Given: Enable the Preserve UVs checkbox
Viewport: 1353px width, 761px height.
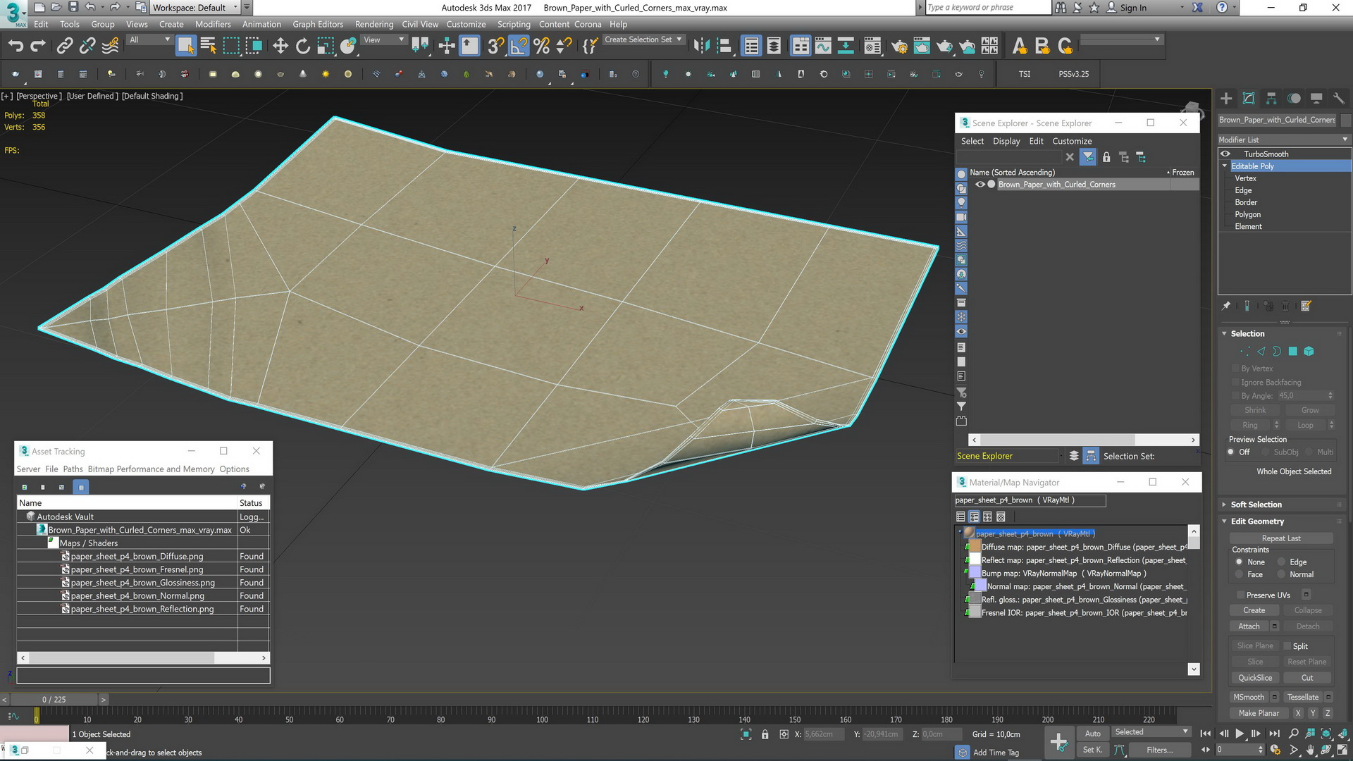Looking at the screenshot, I should tap(1240, 595).
